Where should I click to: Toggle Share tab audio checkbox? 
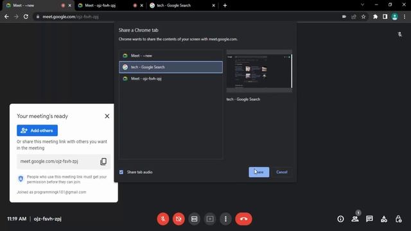coord(121,172)
